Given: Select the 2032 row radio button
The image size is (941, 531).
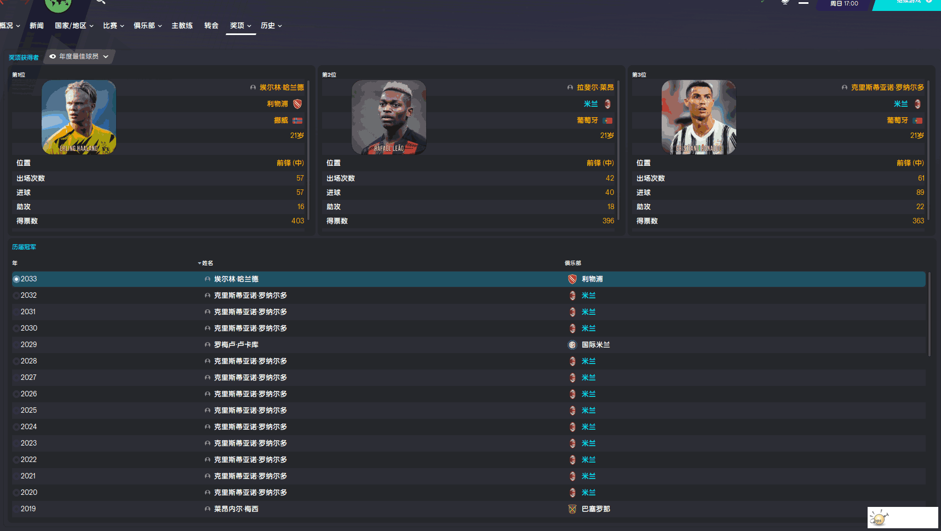Looking at the screenshot, I should coord(16,296).
